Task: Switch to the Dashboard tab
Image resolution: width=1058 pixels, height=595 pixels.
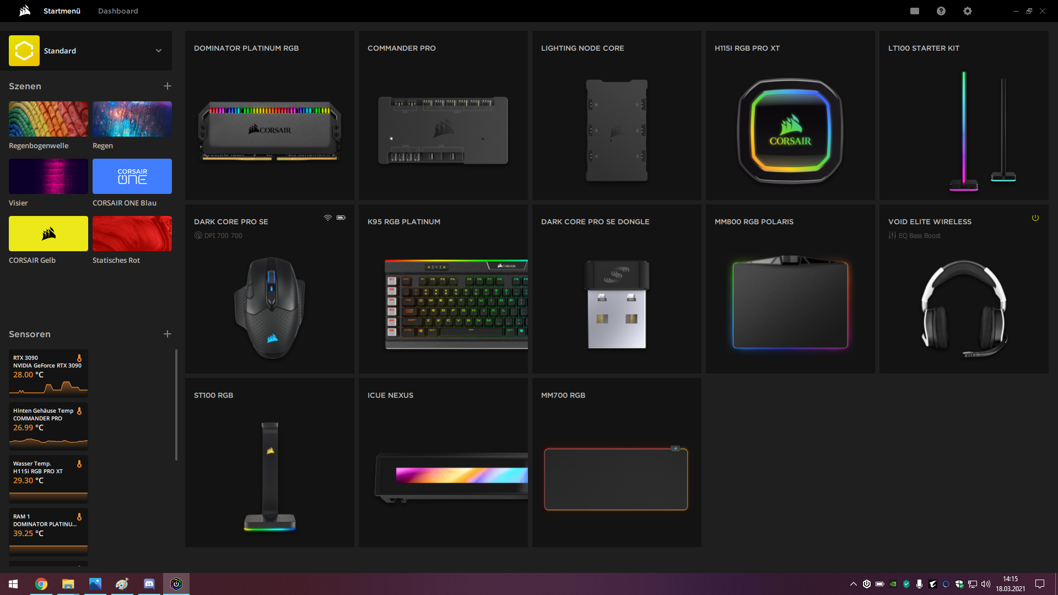Action: pyautogui.click(x=118, y=11)
